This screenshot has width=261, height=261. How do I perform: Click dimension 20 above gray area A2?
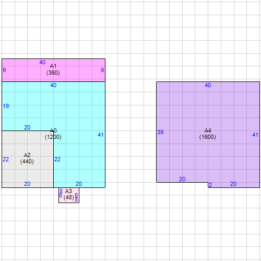coord(27,127)
